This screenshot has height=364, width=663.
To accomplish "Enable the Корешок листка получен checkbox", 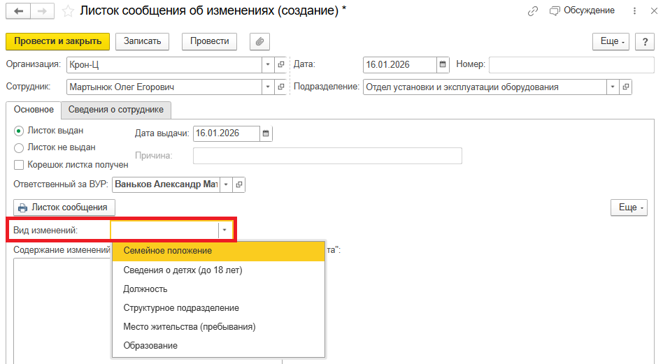I will (19, 165).
